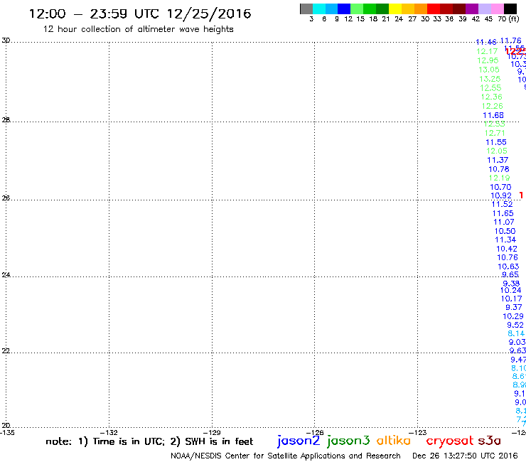Click the gray swatch in the color scale

coord(306,9)
